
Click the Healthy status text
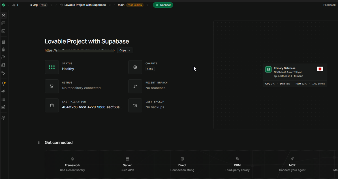point(68,69)
